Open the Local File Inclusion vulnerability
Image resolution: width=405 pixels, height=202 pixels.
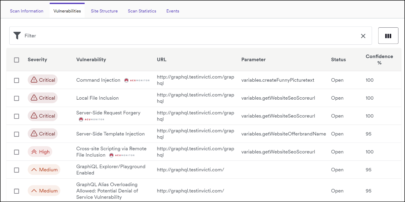coord(97,98)
